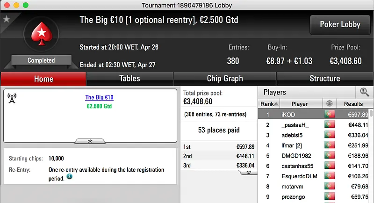Open the player search magnifier
The width and height of the screenshot is (374, 203).
tap(365, 92)
